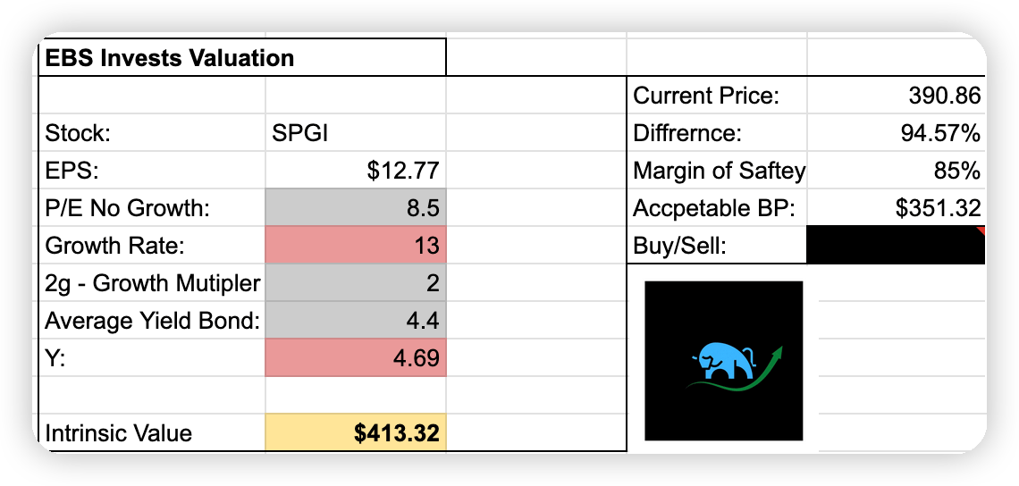Select the Diffrernce 94.57% cell

[895, 134]
